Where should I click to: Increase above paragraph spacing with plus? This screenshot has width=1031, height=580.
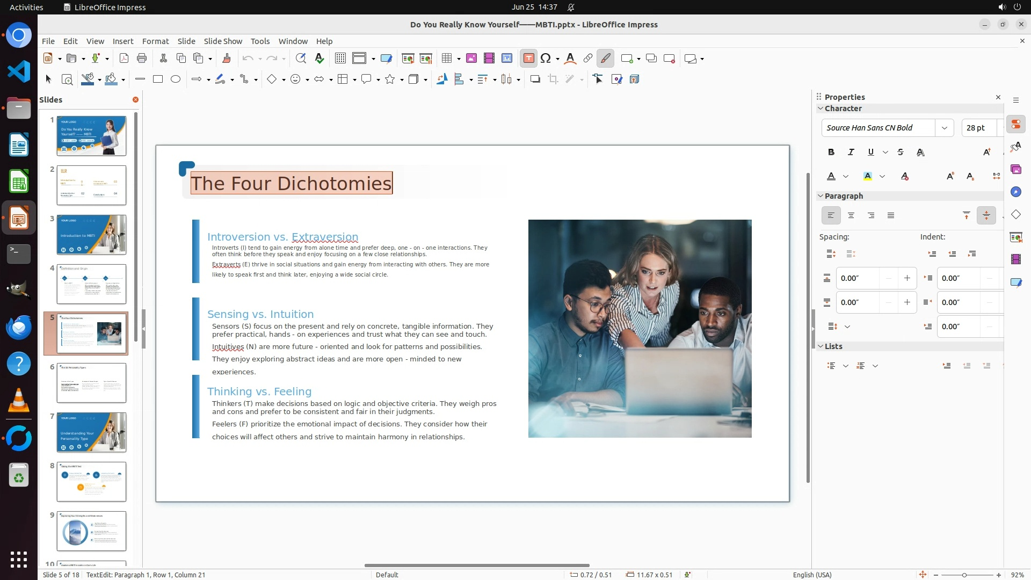tap(907, 278)
